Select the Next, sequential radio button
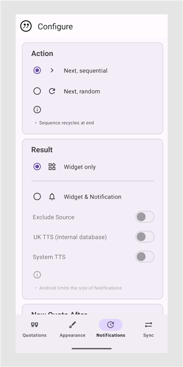This screenshot has height=367, width=183. pyautogui.click(x=37, y=70)
